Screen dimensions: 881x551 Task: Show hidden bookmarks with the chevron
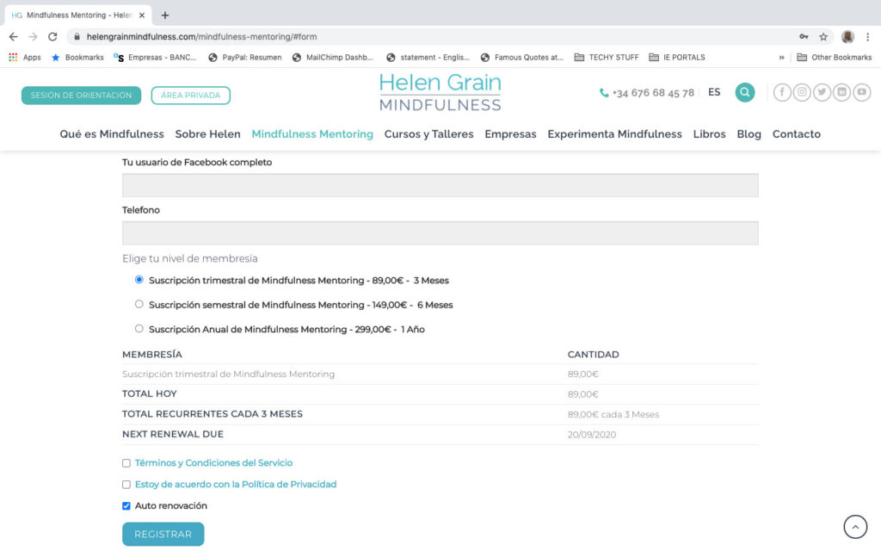[x=781, y=58]
